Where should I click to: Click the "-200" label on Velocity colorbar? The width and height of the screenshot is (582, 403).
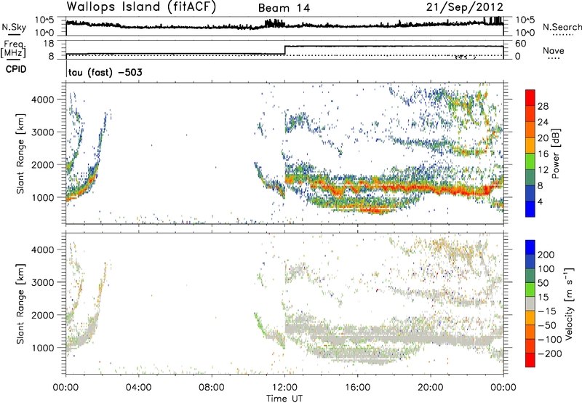(x=549, y=354)
